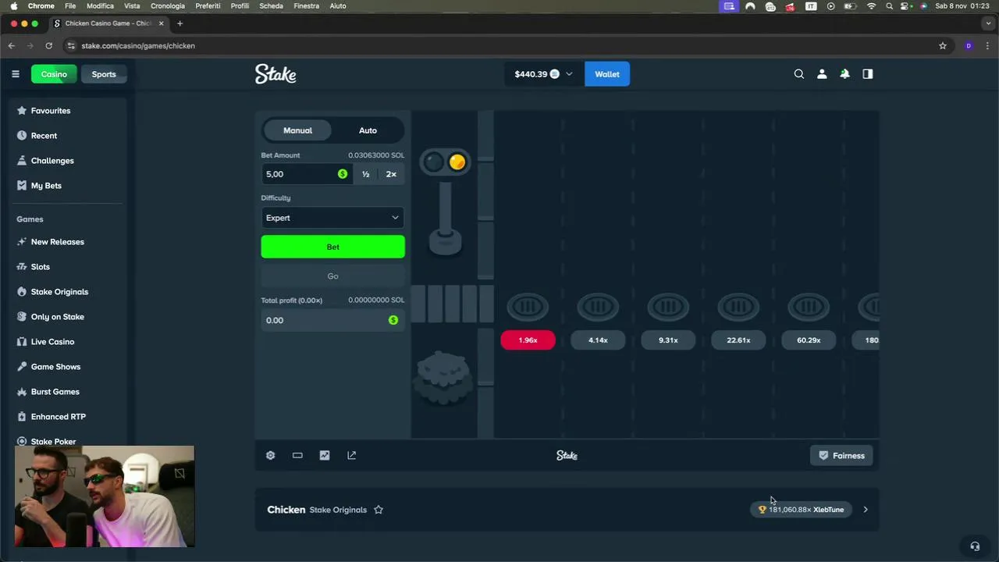999x562 pixels.
Task: Open the Fairness button
Action: click(842, 456)
